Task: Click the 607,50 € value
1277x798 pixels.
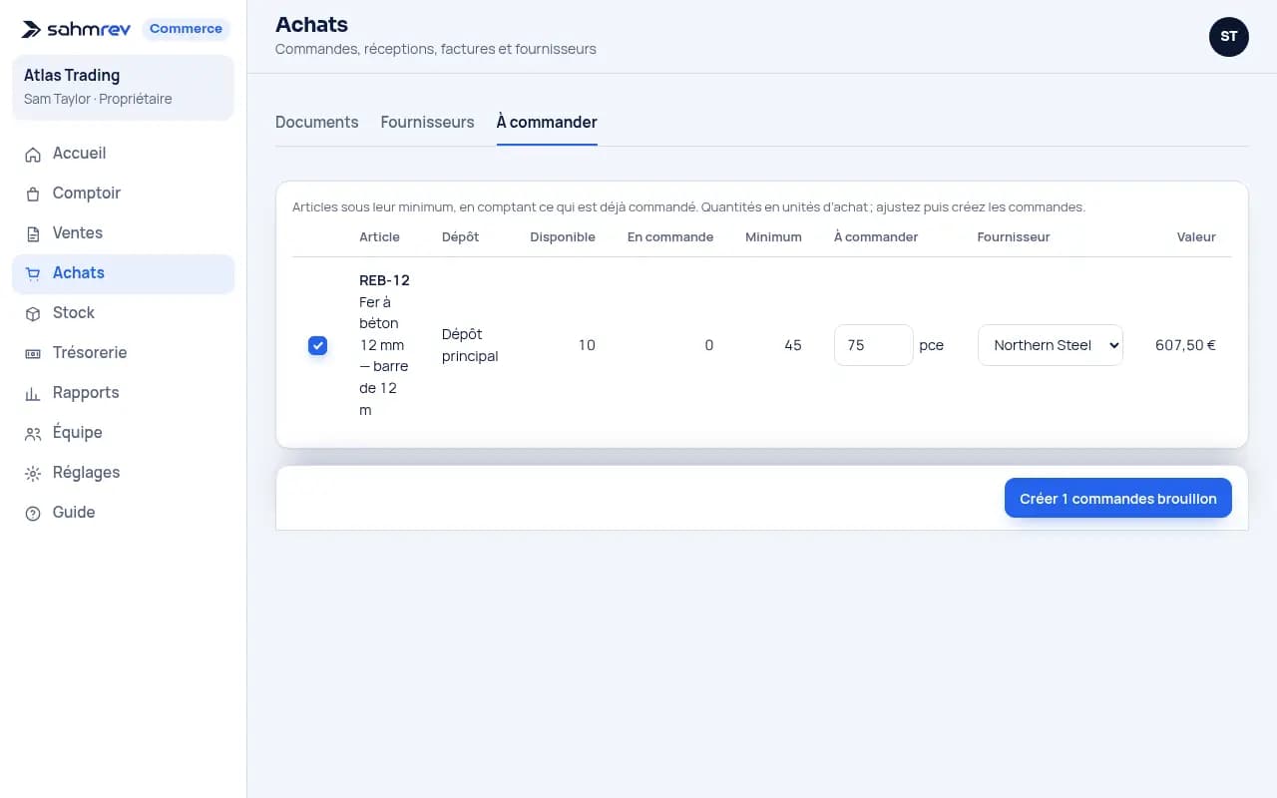Action: (1185, 345)
